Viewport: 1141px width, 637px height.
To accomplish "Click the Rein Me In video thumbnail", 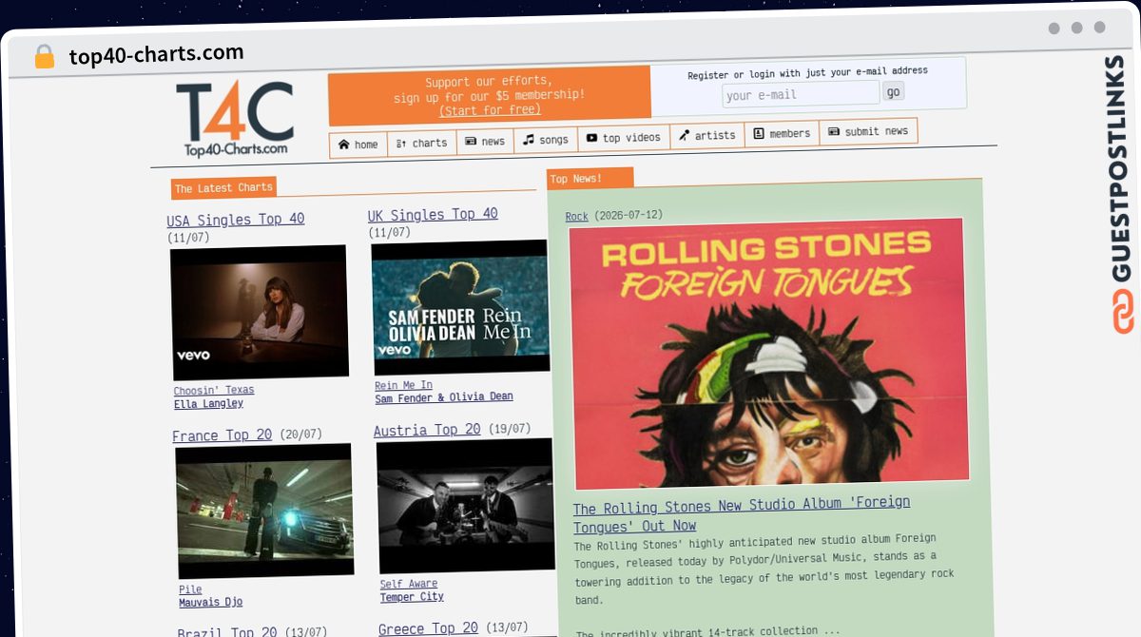I will click(x=460, y=308).
